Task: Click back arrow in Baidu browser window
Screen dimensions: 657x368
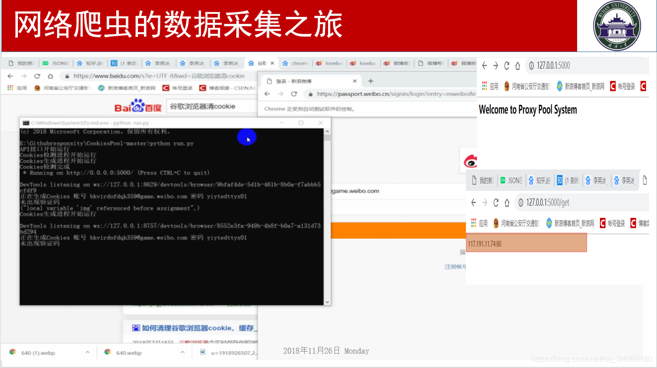Action: (x=10, y=76)
